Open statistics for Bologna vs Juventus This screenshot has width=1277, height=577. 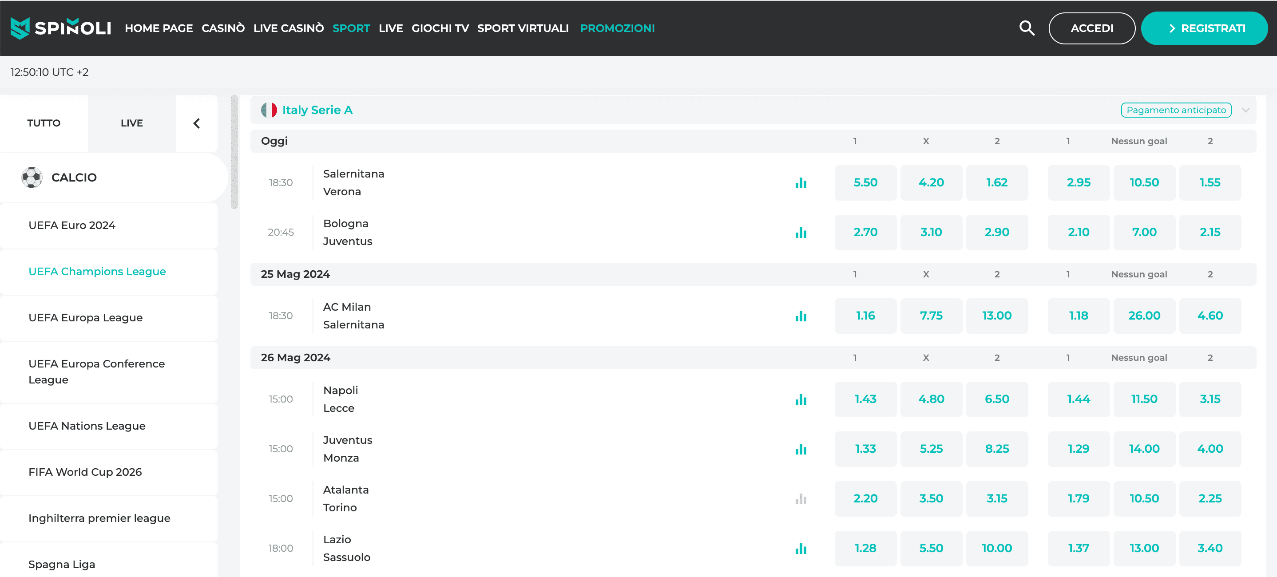[801, 232]
